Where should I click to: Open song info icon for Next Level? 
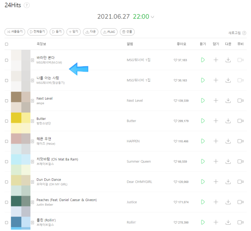point(32,101)
